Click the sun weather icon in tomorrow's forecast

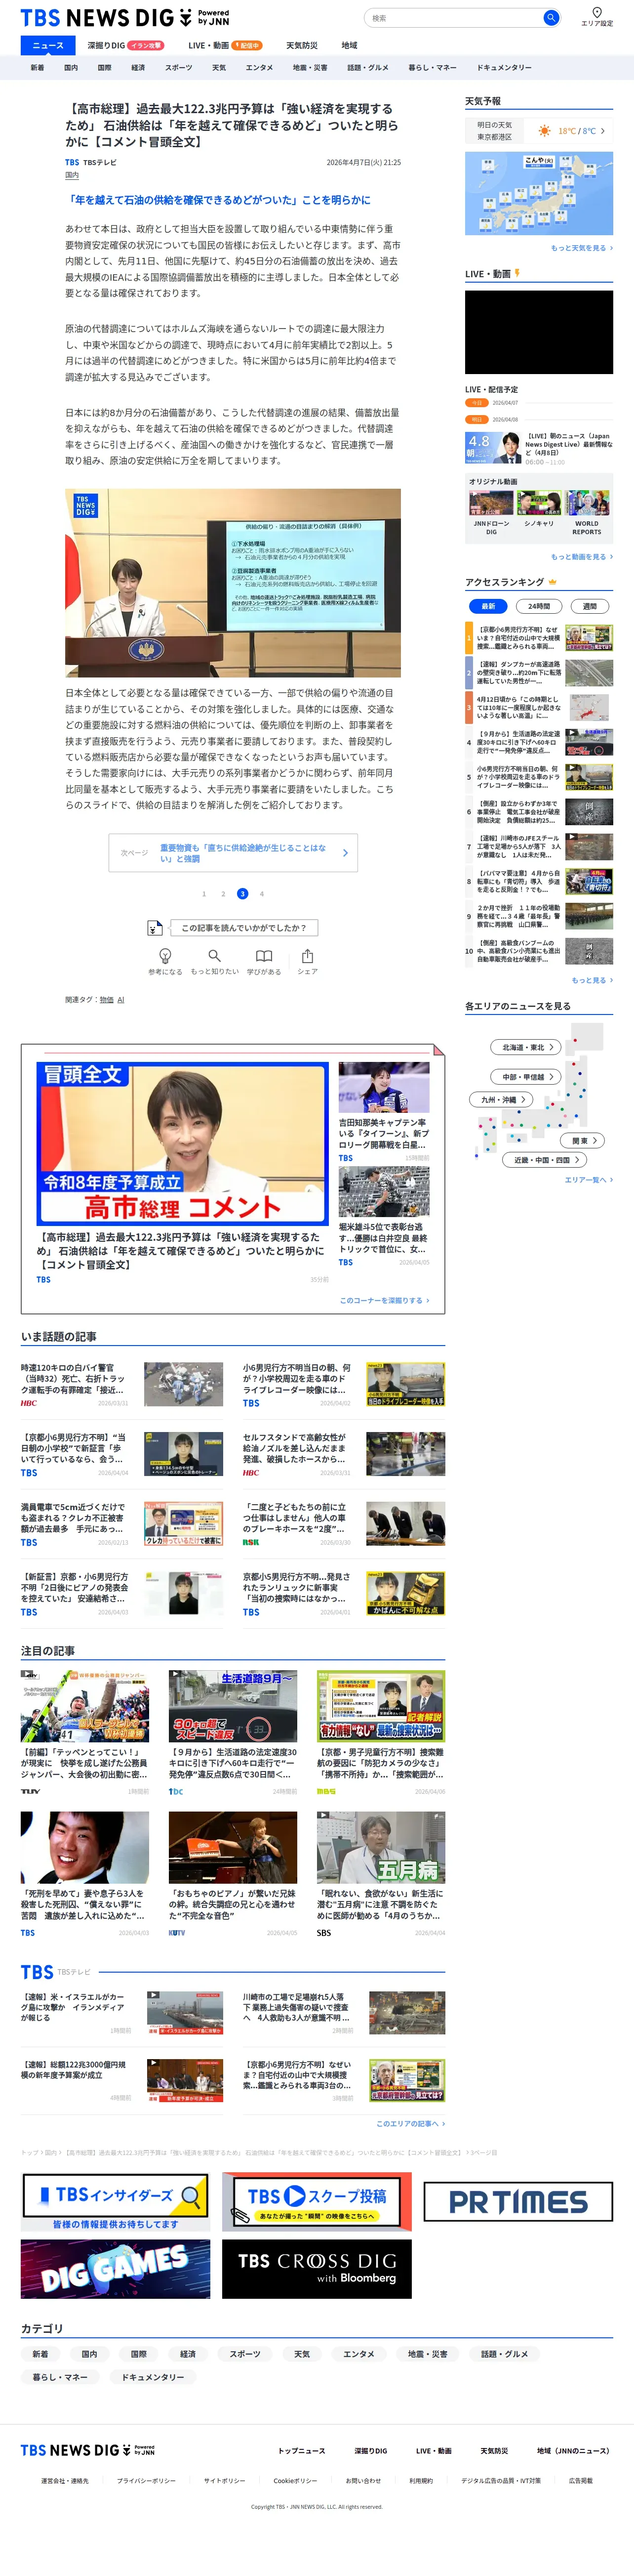[x=544, y=131]
